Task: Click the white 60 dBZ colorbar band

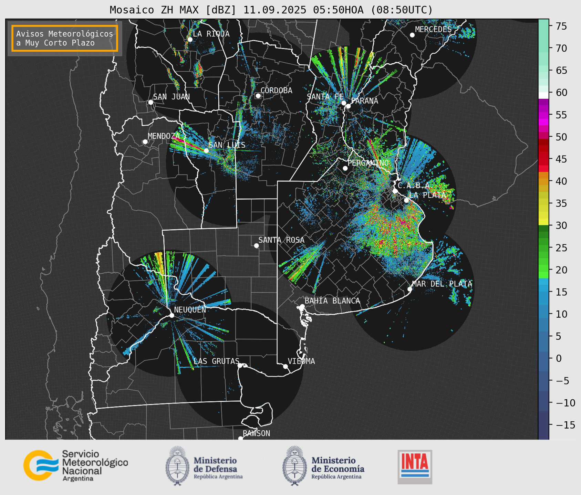Action: (543, 95)
